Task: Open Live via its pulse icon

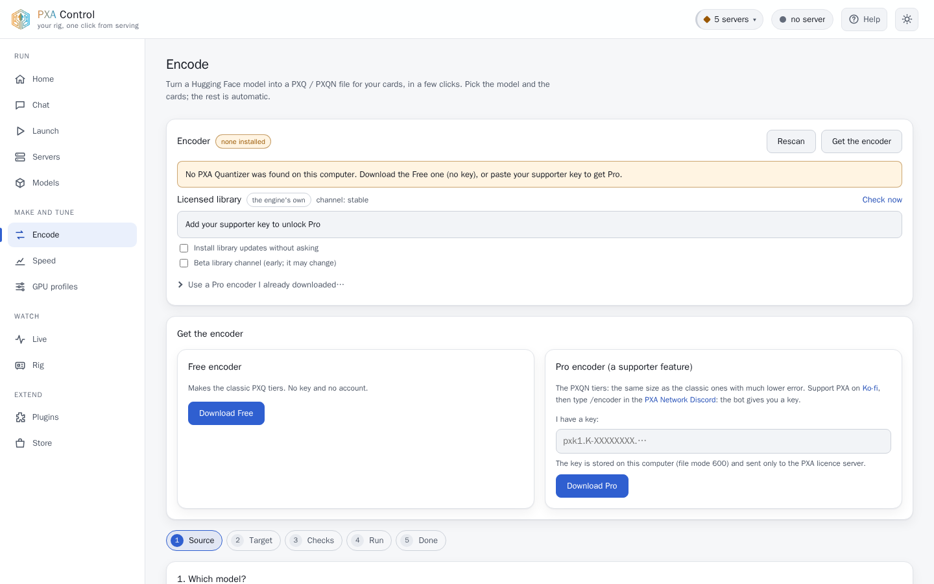Action: (x=20, y=339)
